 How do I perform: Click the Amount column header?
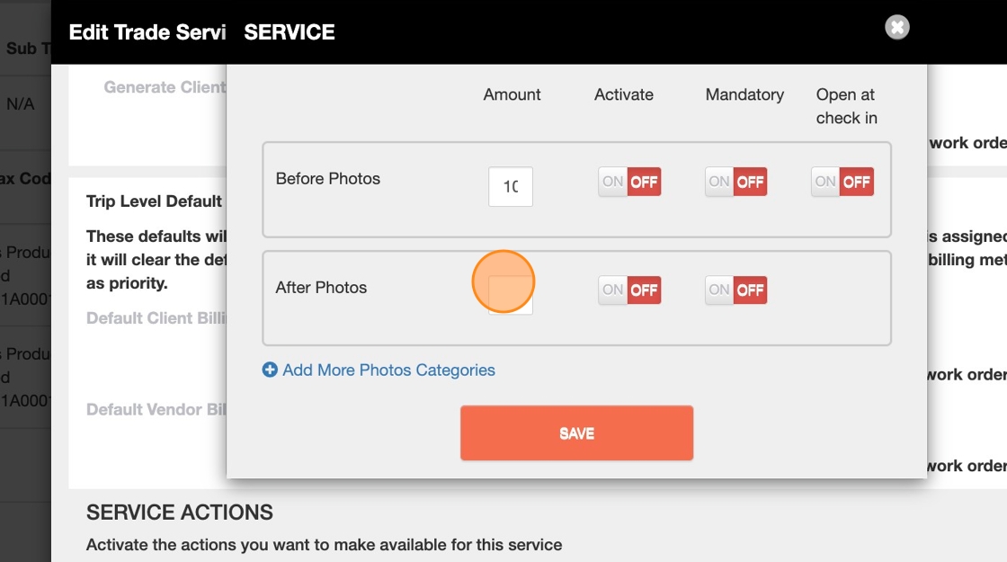click(x=512, y=94)
